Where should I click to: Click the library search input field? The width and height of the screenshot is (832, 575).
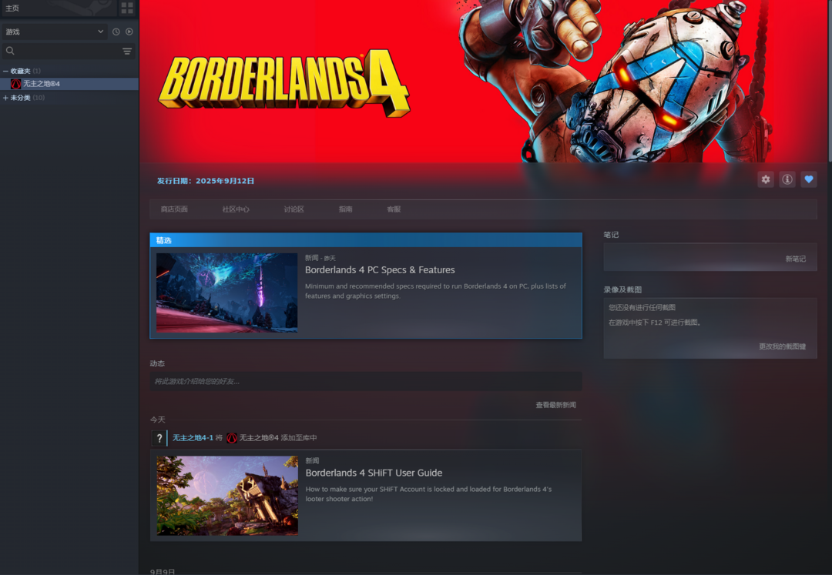pyautogui.click(x=68, y=51)
